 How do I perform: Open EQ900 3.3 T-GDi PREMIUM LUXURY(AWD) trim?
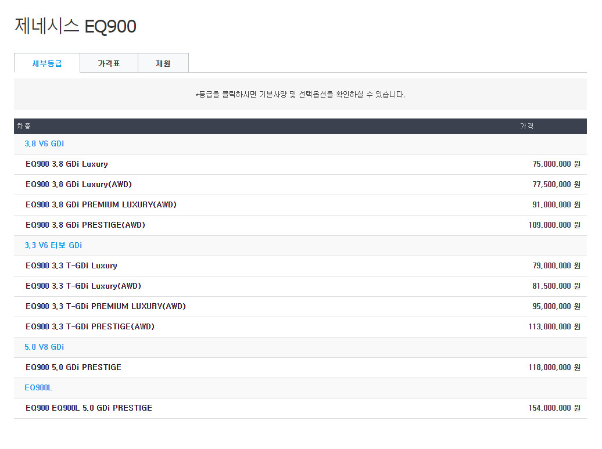click(x=106, y=306)
